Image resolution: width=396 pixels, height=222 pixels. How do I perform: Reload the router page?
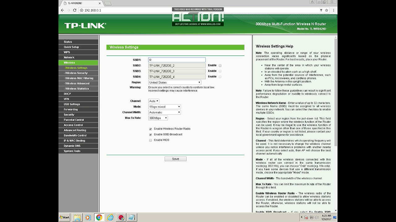click(x=75, y=10)
